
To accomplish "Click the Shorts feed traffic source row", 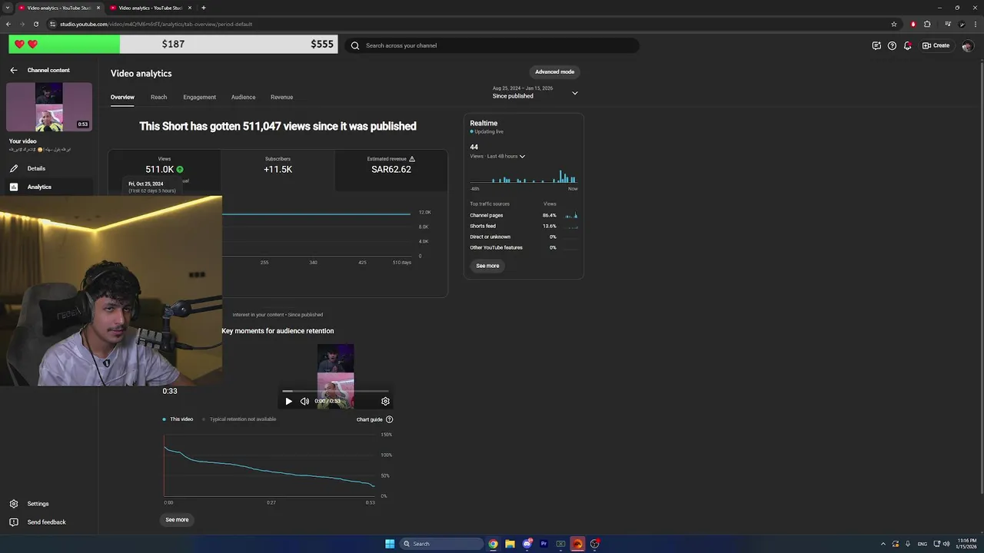I will pyautogui.click(x=524, y=227).
